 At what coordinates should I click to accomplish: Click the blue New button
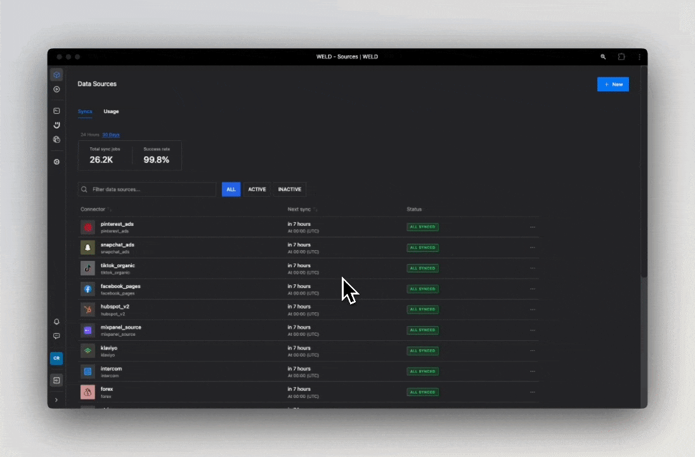click(613, 84)
